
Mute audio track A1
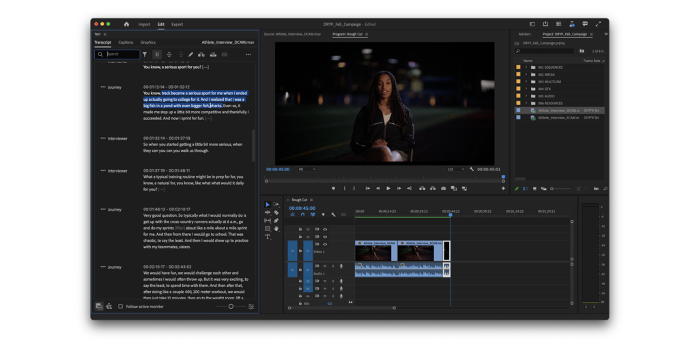point(325,266)
